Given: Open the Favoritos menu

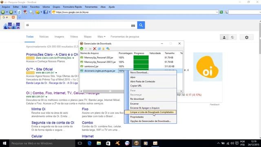Looking at the screenshot, I should point(35,7).
